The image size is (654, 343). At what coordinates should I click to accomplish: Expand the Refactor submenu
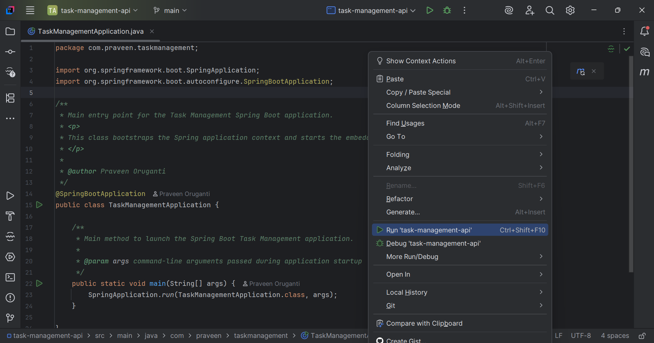click(460, 199)
